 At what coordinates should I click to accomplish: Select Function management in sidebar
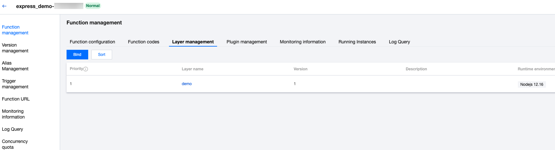[15, 30]
